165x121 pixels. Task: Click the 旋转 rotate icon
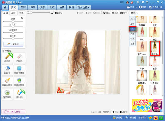pyautogui.click(x=106, y=13)
